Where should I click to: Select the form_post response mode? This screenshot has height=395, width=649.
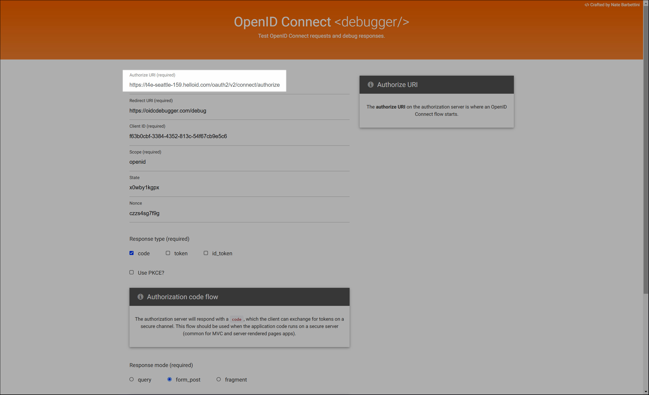pyautogui.click(x=170, y=379)
